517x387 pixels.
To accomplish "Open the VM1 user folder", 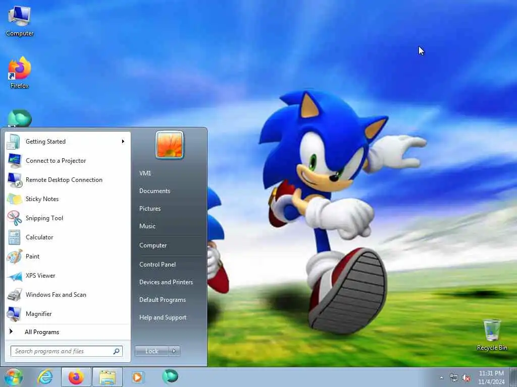I will (x=145, y=173).
